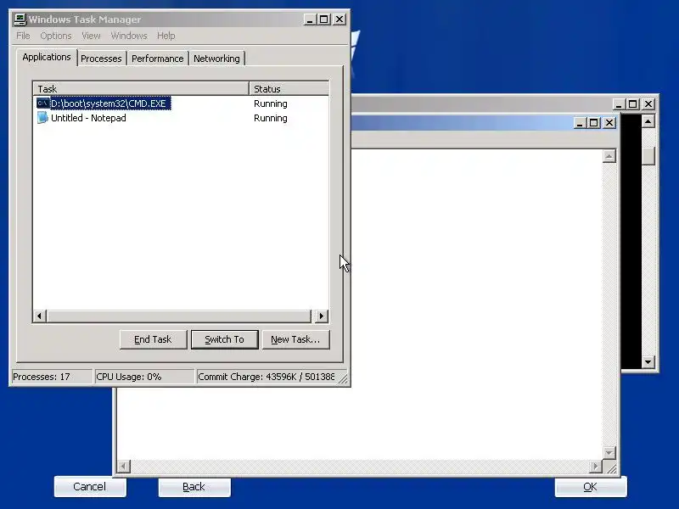Click Notepad vertical scrollbar up arrow
Viewport: 679px width, 509px height.
point(609,156)
